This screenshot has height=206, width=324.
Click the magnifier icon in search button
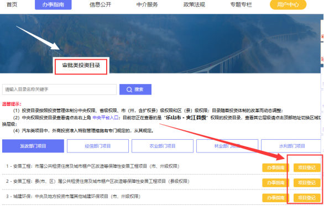coord(129,89)
